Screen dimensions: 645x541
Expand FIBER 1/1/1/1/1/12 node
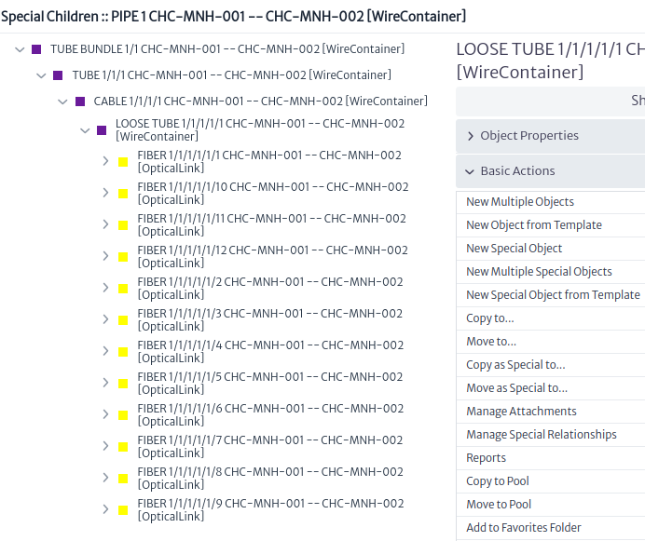(105, 256)
